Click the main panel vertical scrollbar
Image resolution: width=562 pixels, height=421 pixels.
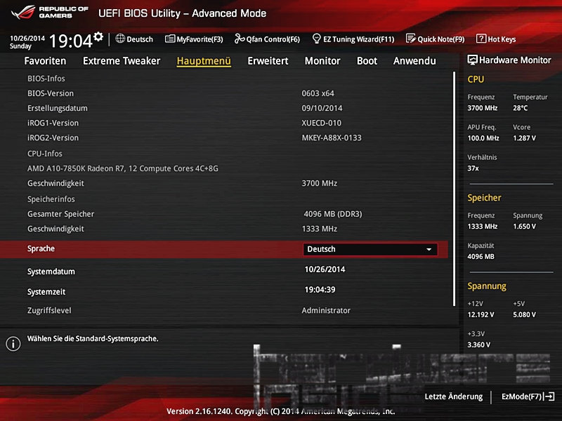point(455,188)
